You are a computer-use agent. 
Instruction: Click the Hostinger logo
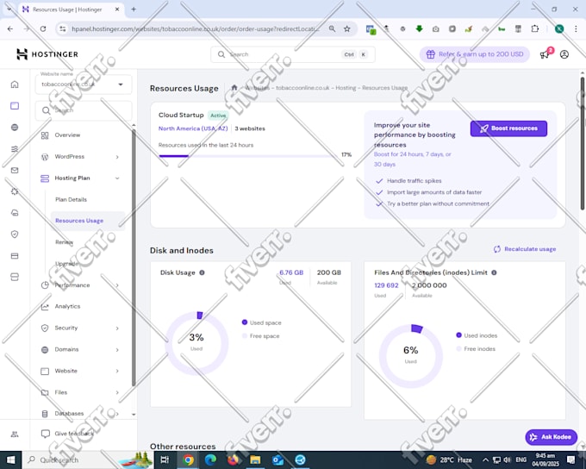[x=47, y=54]
